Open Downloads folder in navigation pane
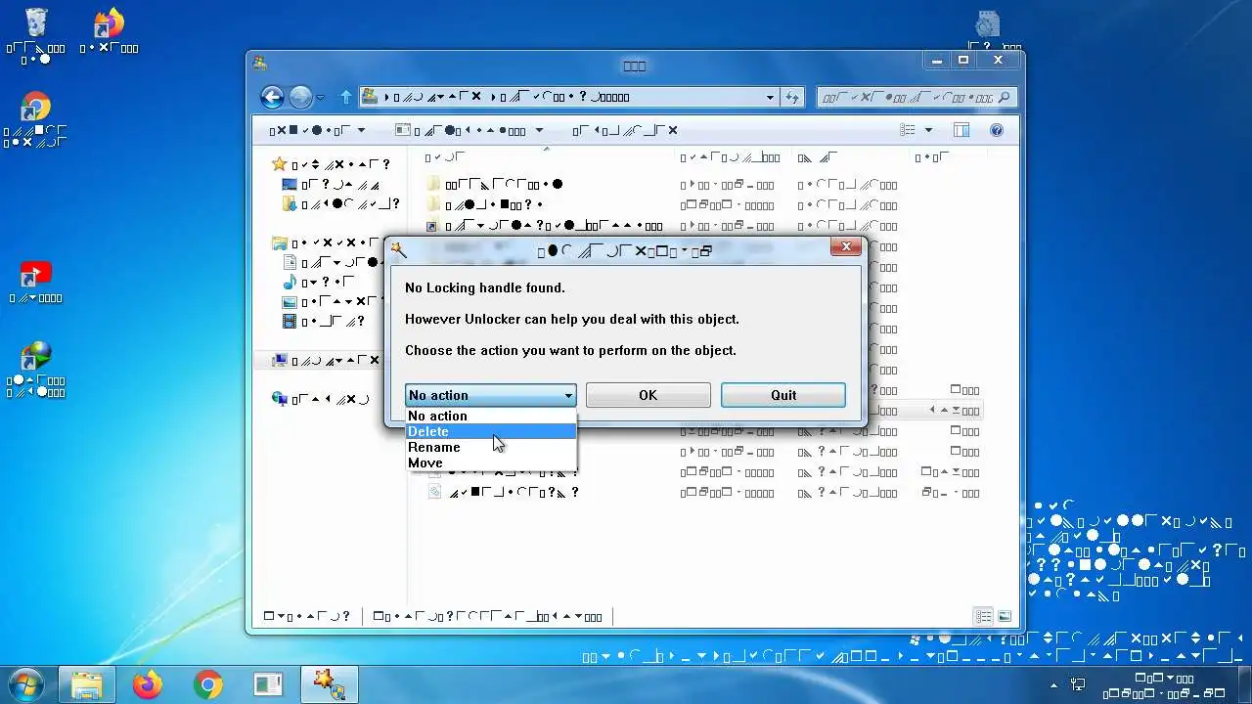 (339, 203)
